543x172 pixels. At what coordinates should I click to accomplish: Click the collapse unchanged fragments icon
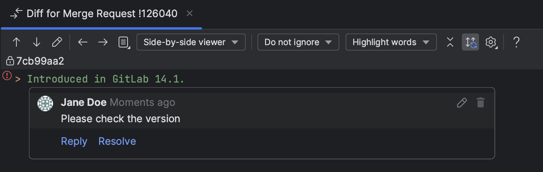[x=450, y=42]
